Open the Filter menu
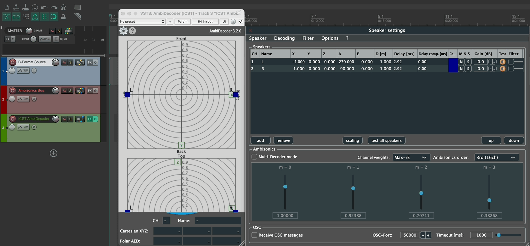Image resolution: width=530 pixels, height=246 pixels. click(308, 38)
